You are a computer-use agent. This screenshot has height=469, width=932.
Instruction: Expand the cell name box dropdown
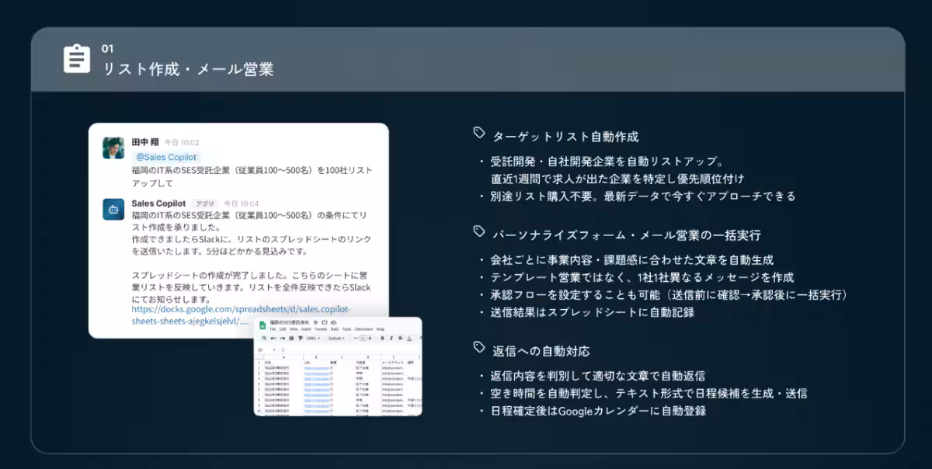click(x=275, y=349)
